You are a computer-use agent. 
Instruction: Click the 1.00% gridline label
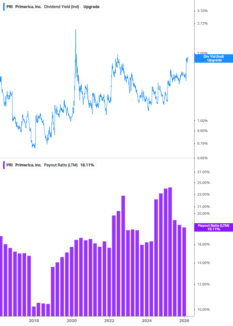(x=202, y=120)
